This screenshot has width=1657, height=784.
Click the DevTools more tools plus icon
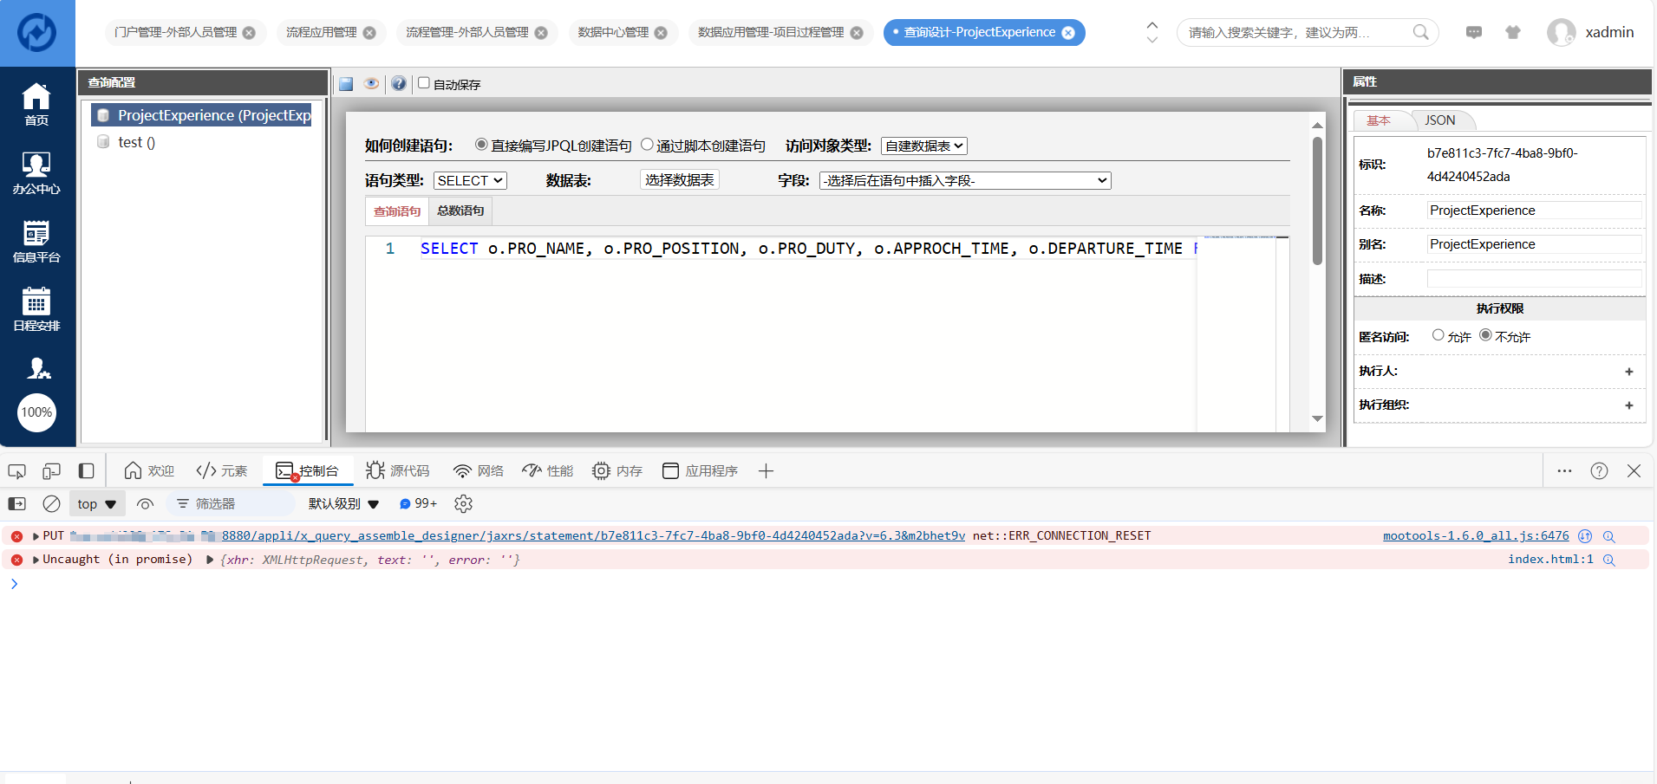(x=766, y=471)
